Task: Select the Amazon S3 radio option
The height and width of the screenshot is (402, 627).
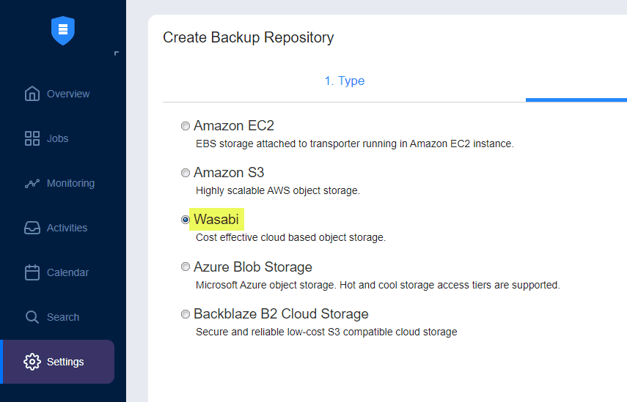Action: (186, 173)
